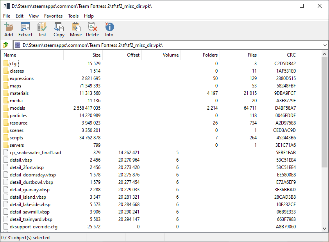Select the scripts folder icon
329x242 pixels.
[6, 138]
